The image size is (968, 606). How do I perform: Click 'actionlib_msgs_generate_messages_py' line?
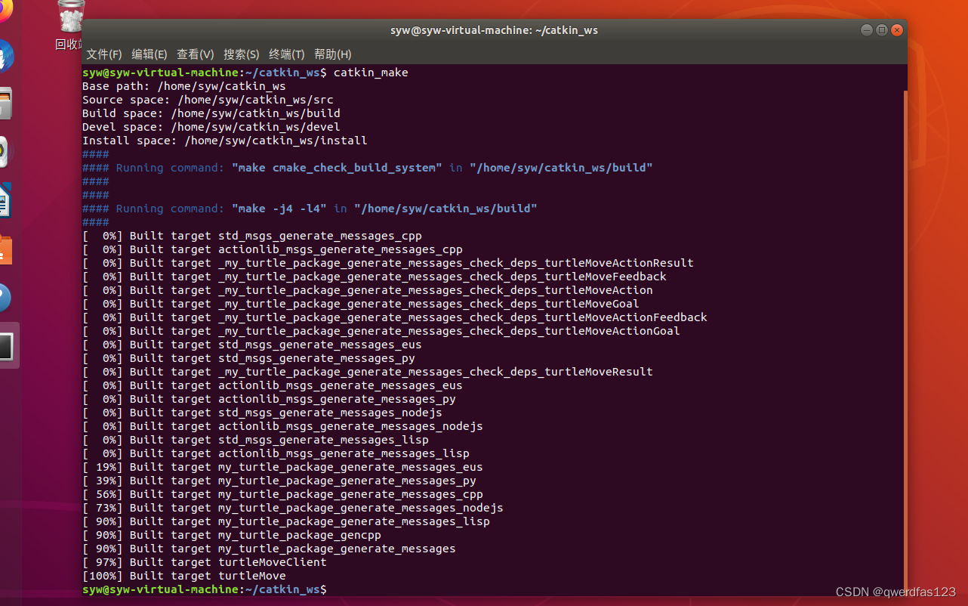point(269,399)
